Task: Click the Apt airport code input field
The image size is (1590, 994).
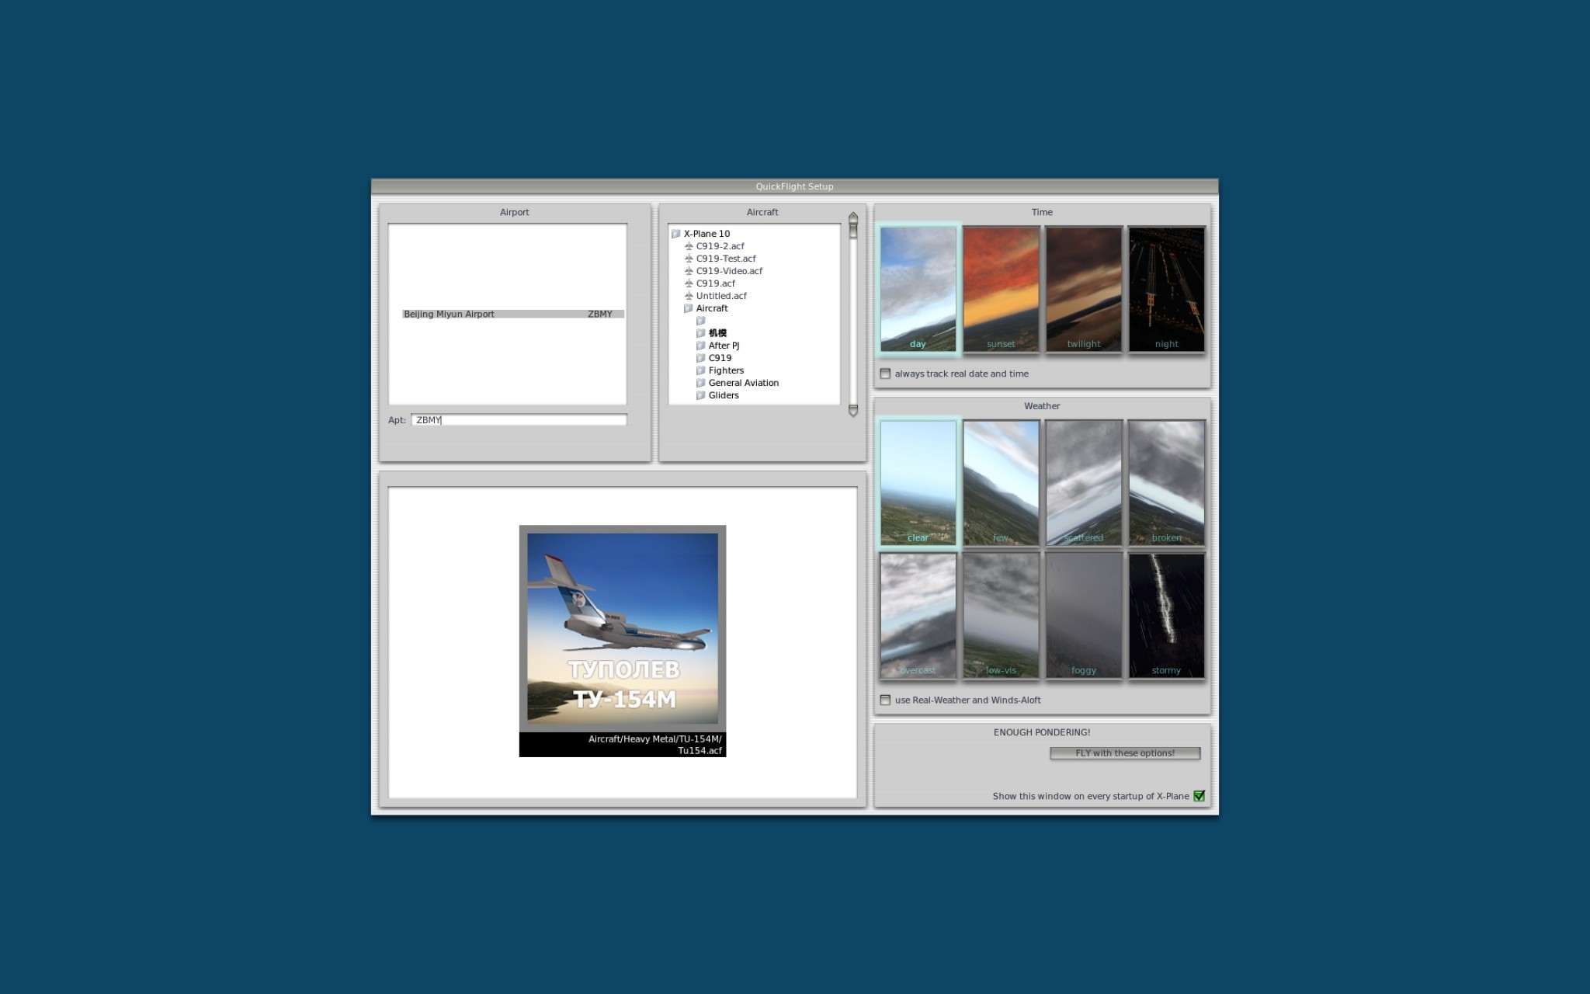Action: 519,420
